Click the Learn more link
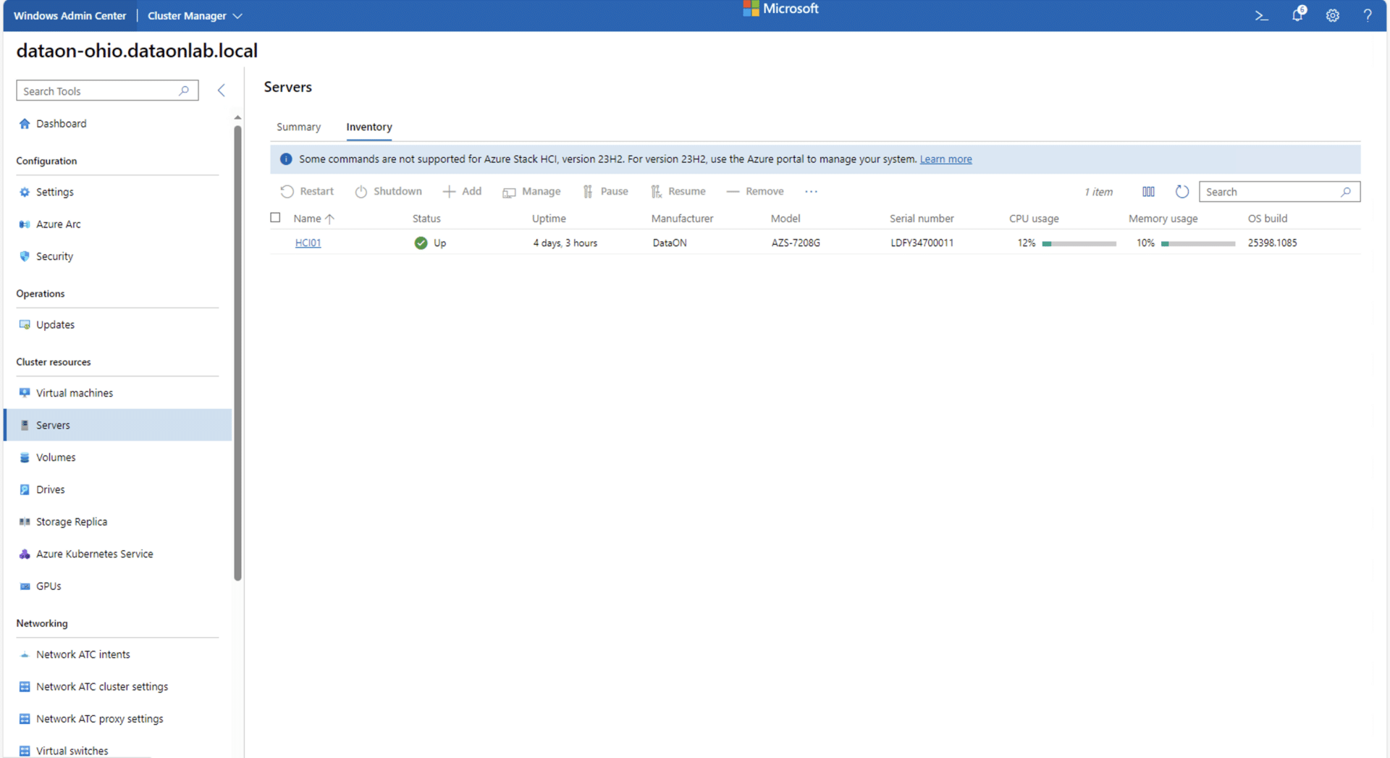Image resolution: width=1390 pixels, height=758 pixels. (945, 159)
